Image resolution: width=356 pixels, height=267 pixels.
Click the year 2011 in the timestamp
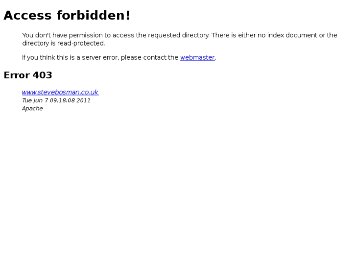[x=83, y=100]
